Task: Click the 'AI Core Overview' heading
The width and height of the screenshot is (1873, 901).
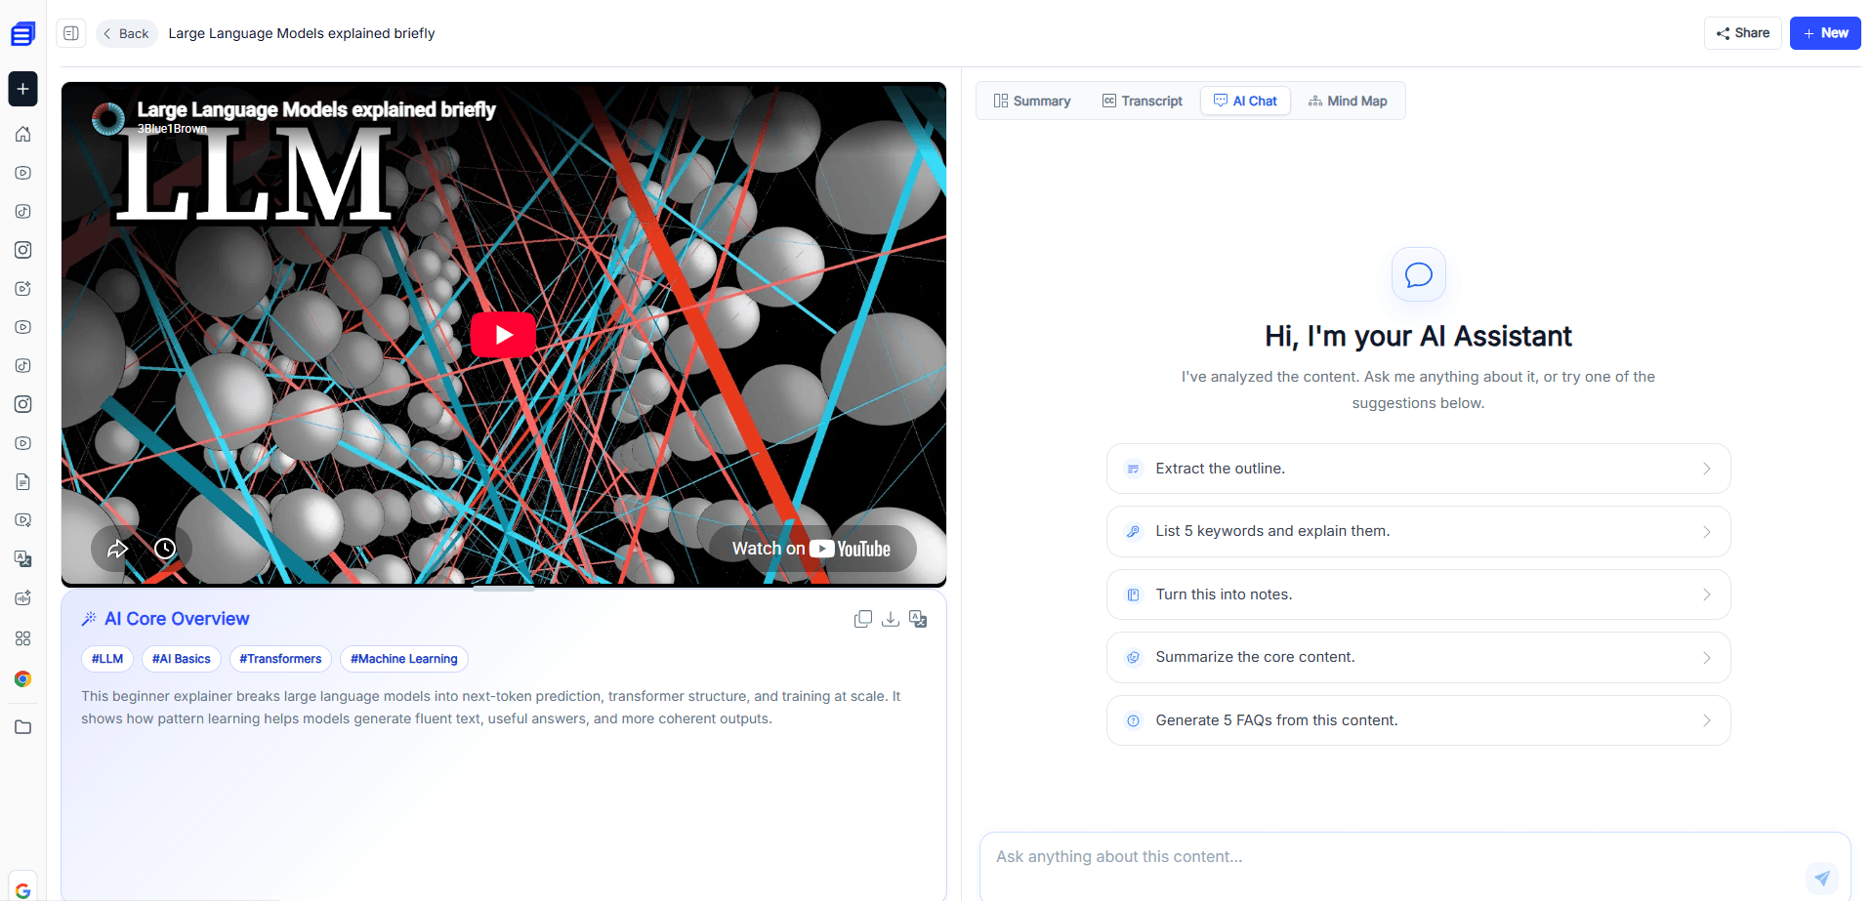Action: [177, 619]
